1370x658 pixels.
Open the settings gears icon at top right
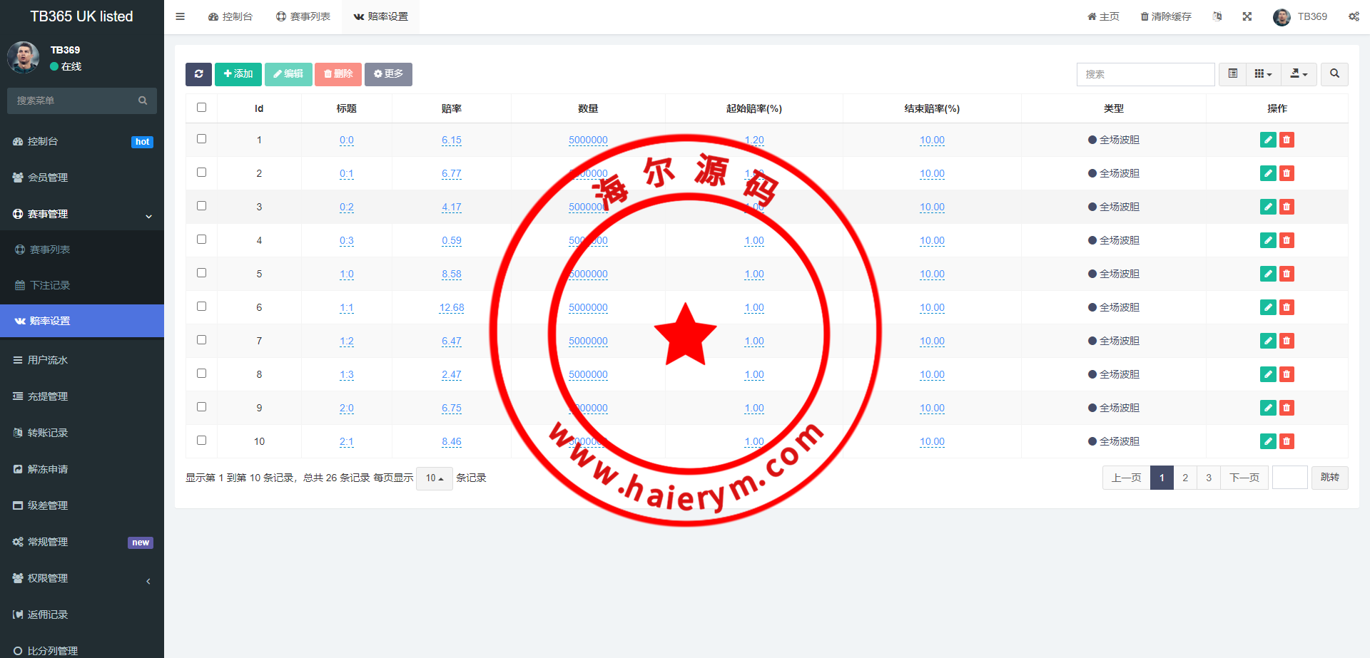(x=1354, y=16)
